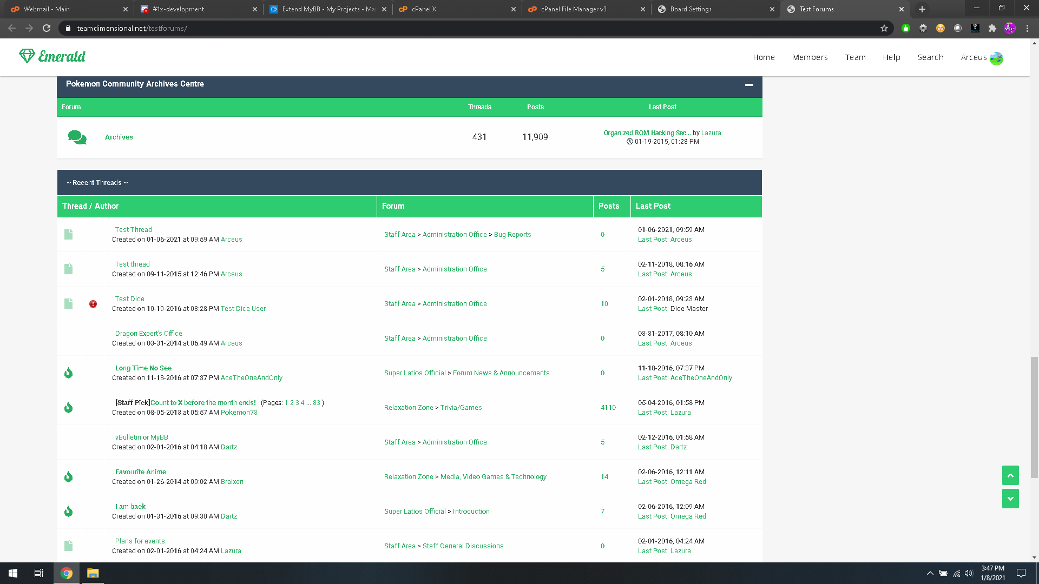The height and width of the screenshot is (584, 1039).
Task: Click the scroll-to-bottom green arrow button
Action: (x=1010, y=499)
